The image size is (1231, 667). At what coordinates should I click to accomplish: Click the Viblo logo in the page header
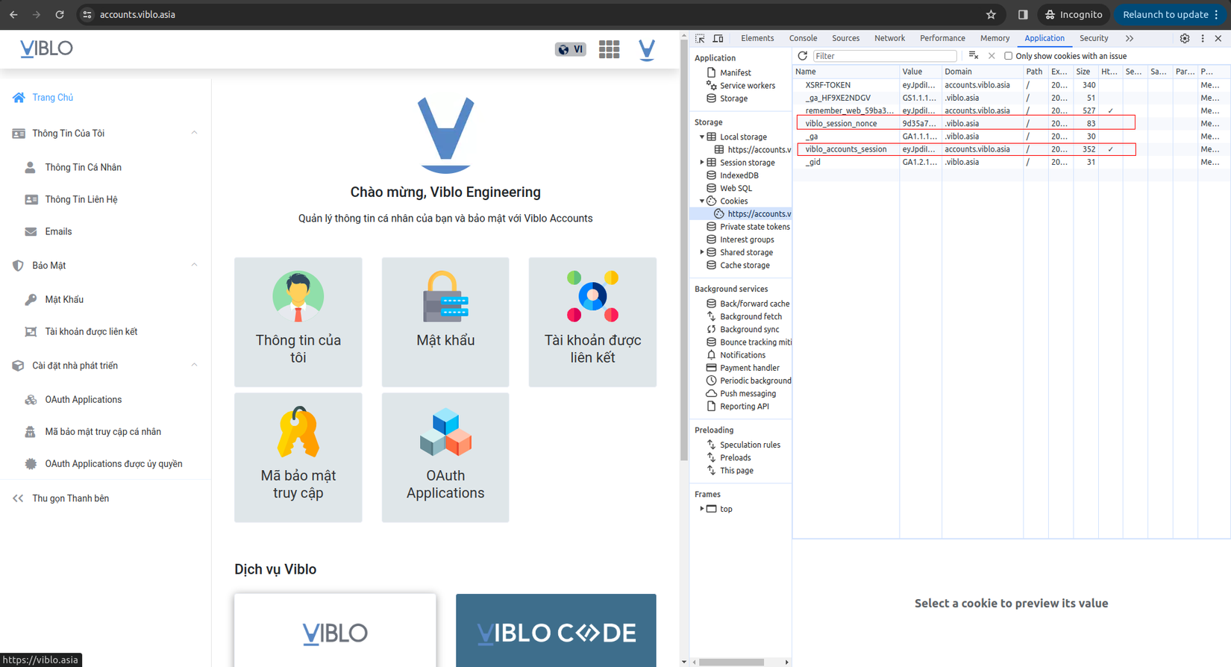(x=46, y=48)
